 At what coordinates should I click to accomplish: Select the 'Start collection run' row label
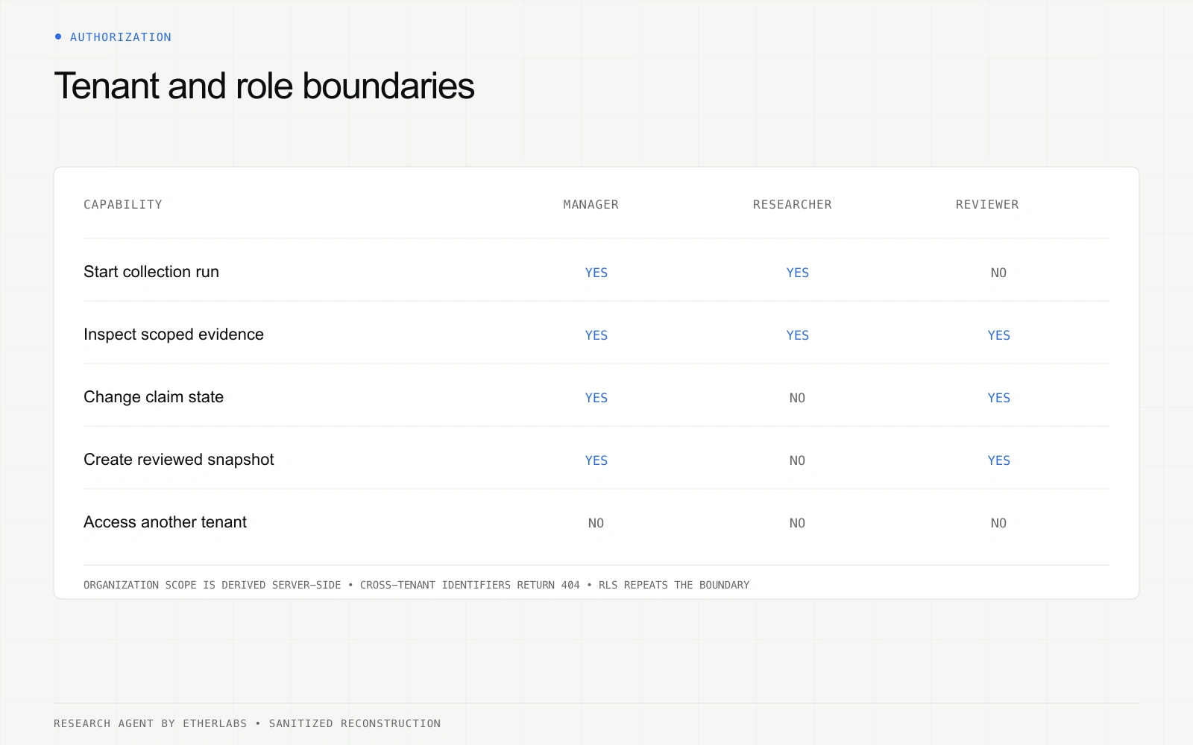coord(151,272)
